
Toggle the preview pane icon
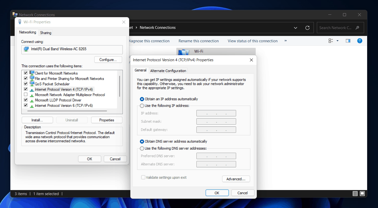[348, 41]
